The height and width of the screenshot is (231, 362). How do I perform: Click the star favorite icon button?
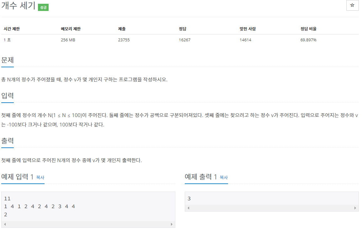pyautogui.click(x=352, y=5)
